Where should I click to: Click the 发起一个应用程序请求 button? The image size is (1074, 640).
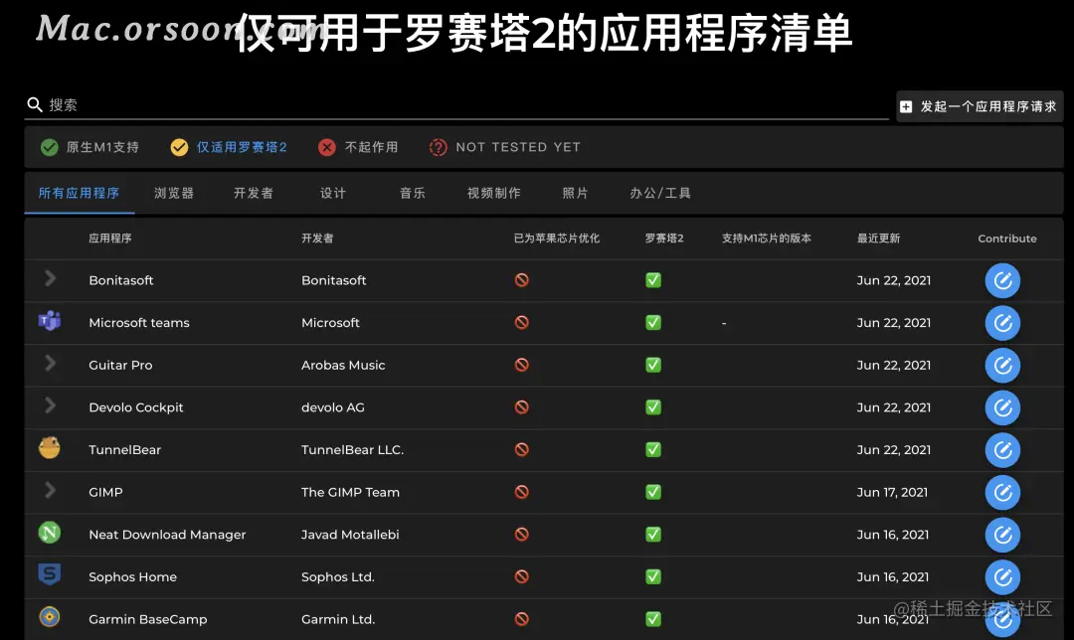click(981, 106)
